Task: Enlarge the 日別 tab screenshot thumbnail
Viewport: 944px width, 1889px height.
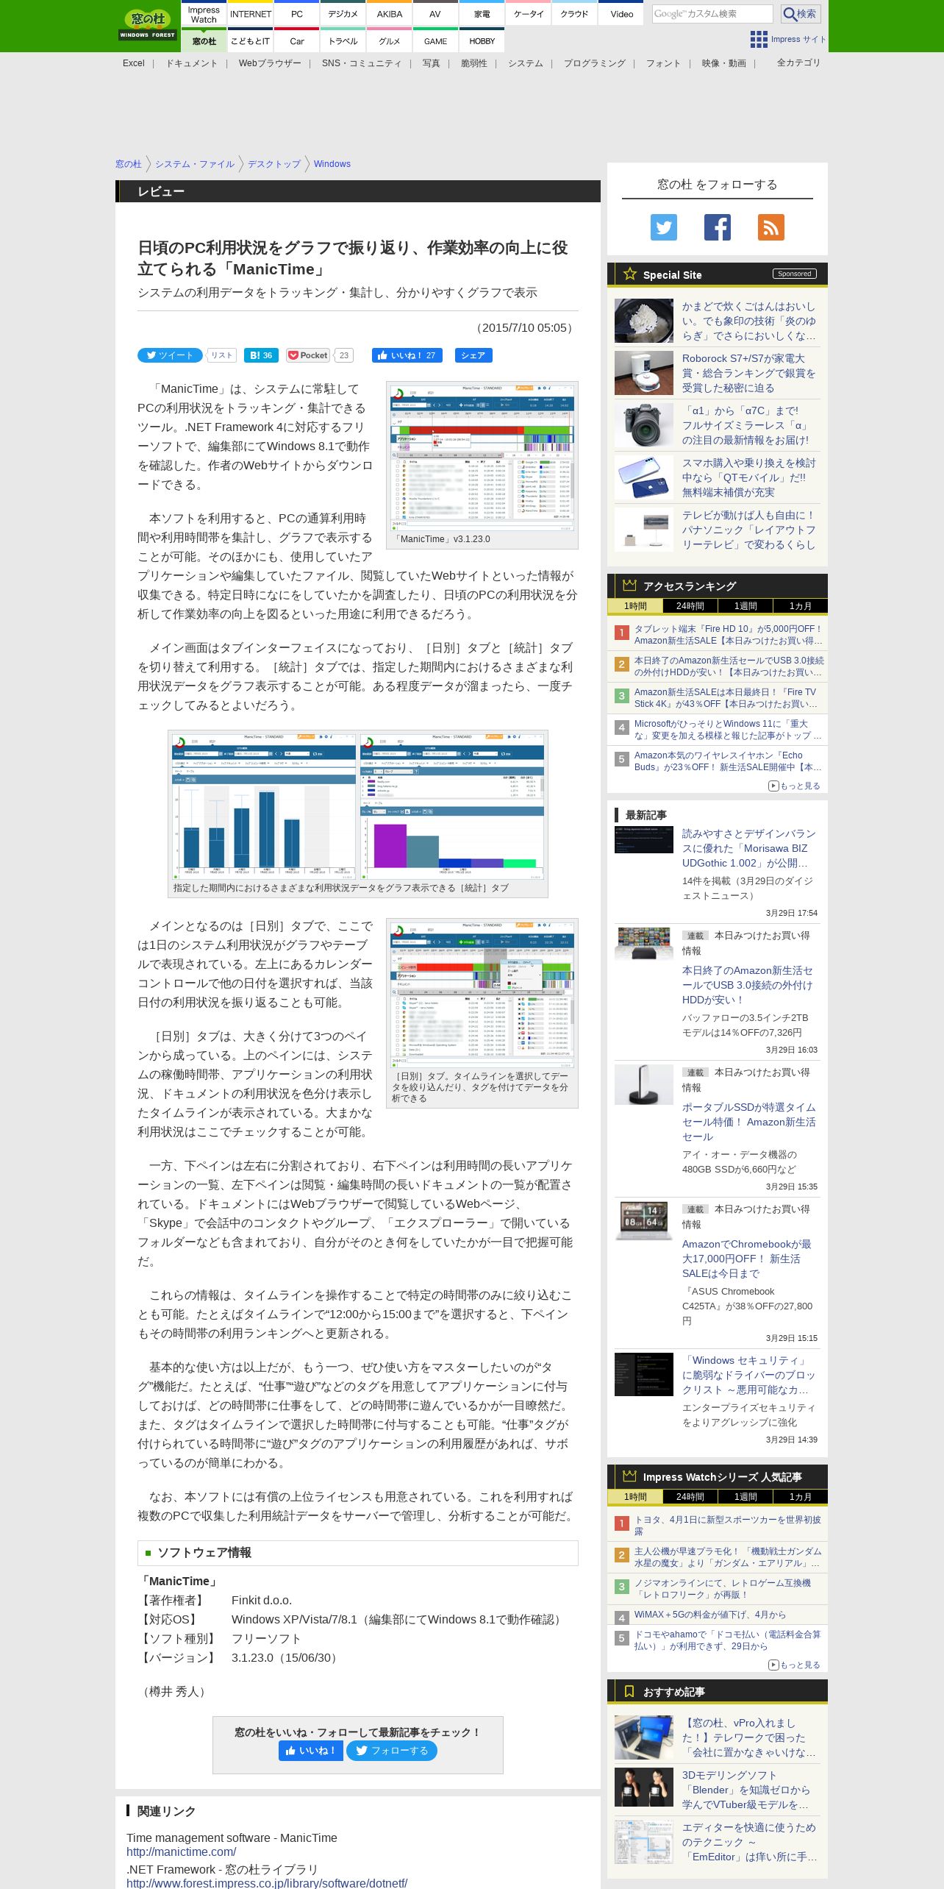Action: 482,994
